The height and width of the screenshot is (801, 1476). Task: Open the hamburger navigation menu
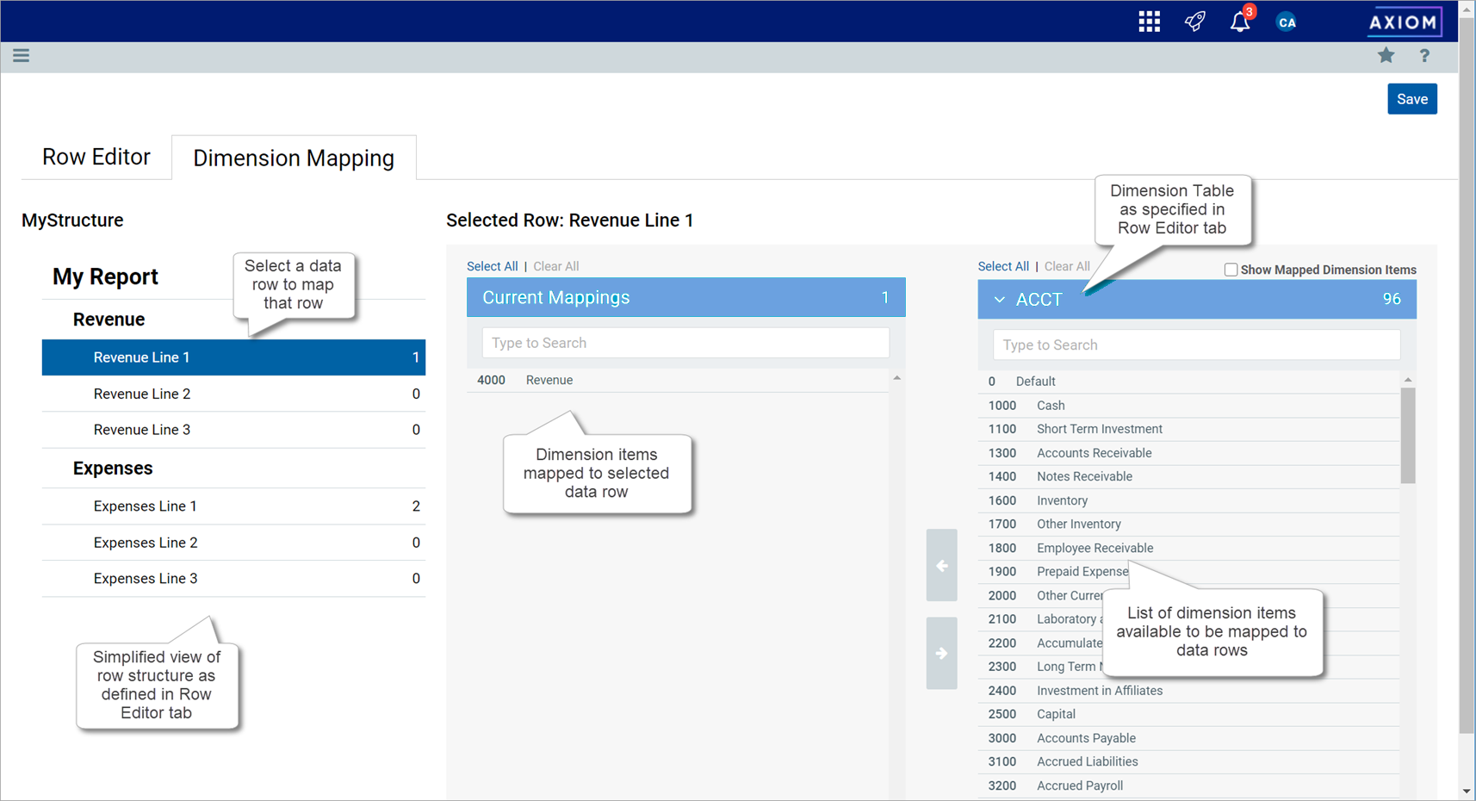[22, 56]
